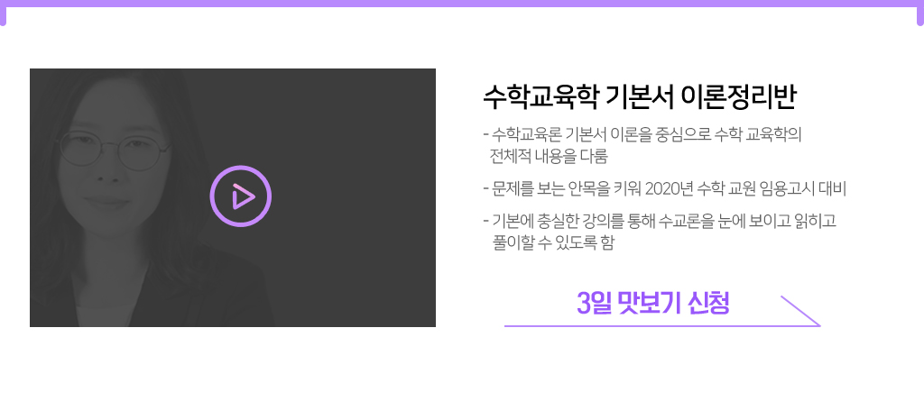Select the 문제를 보는 안목을 키워 bullet line
The width and height of the screenshot is (924, 419).
click(x=664, y=189)
